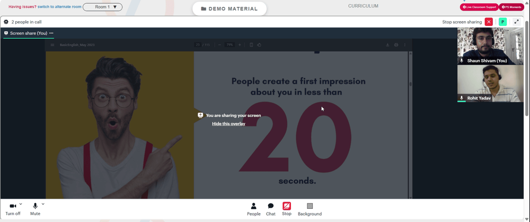Stop screen sharing from the bottom bar
This screenshot has height=222, width=530.
click(x=287, y=209)
